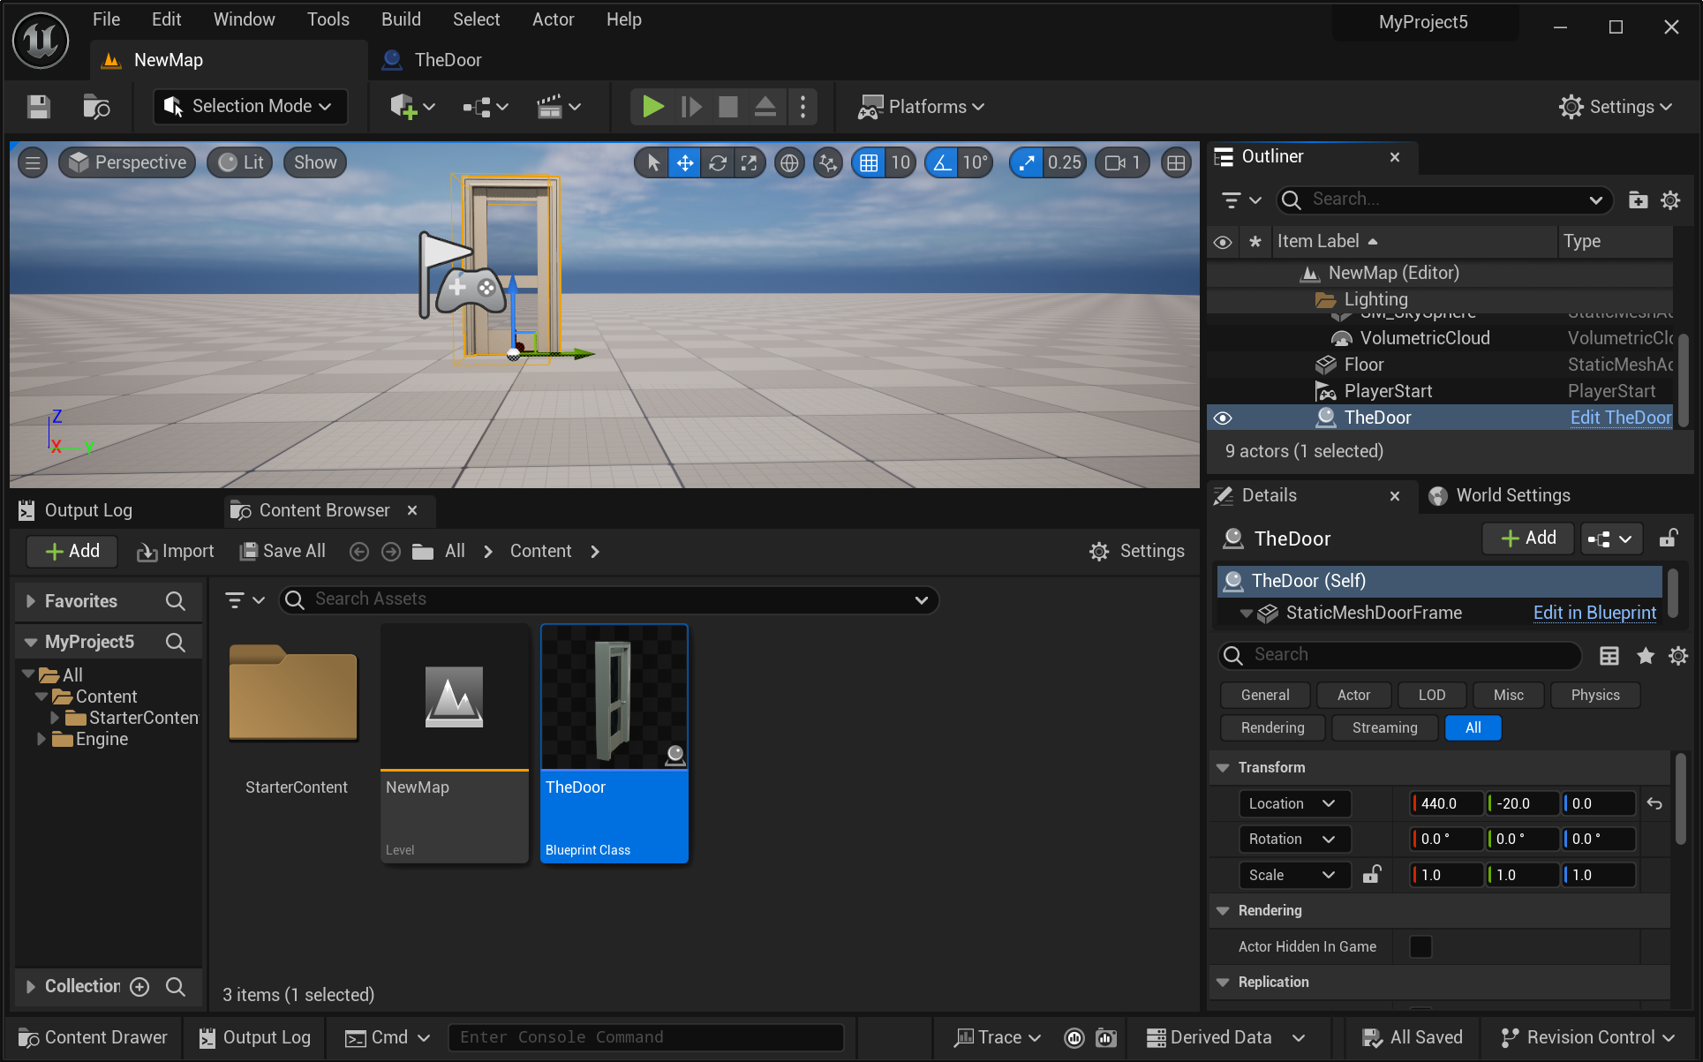Toggle grid snapping in viewport

tap(869, 162)
